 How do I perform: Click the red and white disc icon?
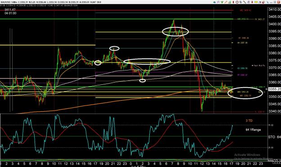263,2
